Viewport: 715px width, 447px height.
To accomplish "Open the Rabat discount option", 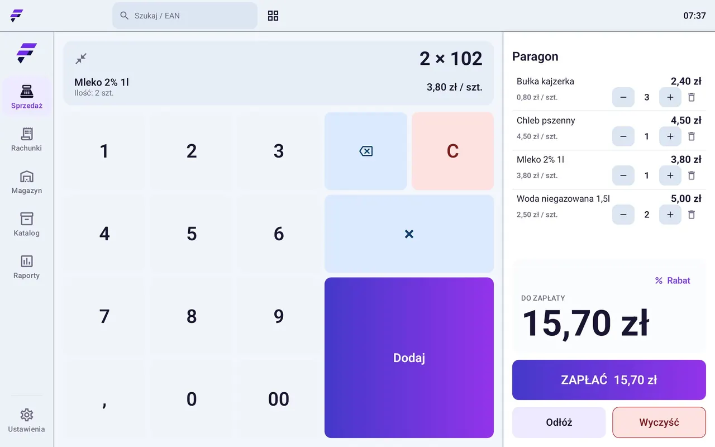I will 673,280.
